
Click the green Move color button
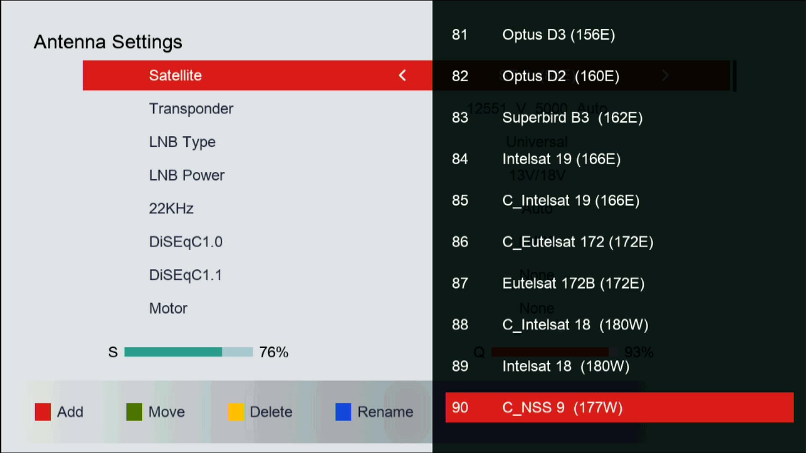pos(134,412)
